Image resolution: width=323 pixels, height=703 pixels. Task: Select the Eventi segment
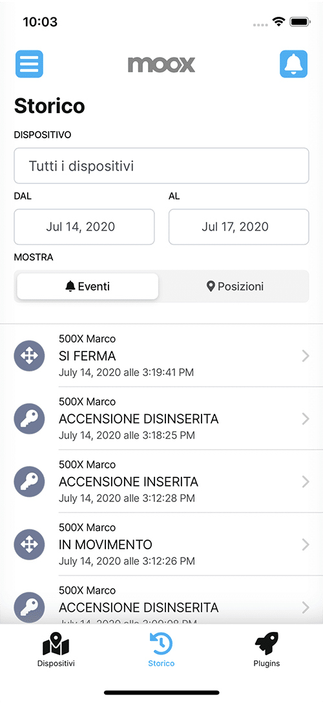(88, 286)
